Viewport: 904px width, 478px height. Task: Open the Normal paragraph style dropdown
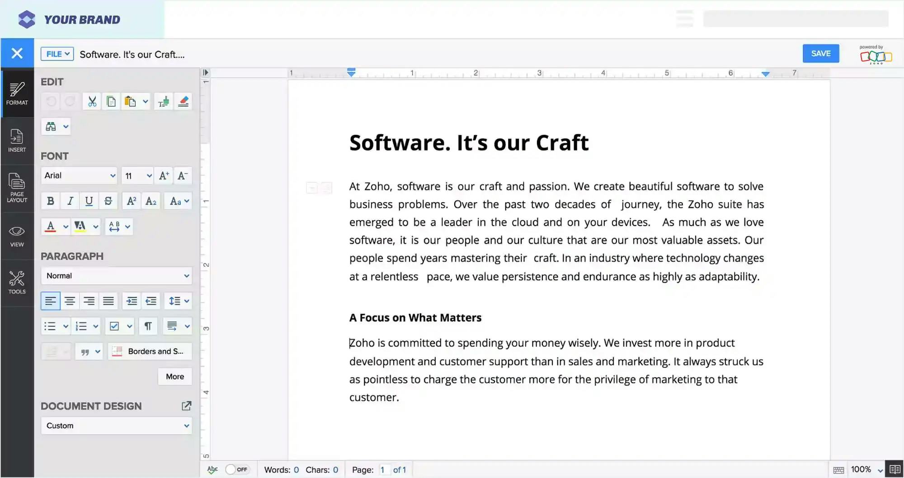116,275
